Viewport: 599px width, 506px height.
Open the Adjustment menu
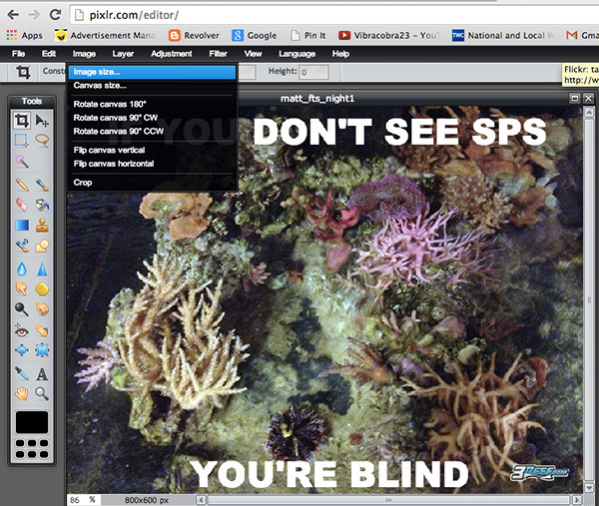171,54
